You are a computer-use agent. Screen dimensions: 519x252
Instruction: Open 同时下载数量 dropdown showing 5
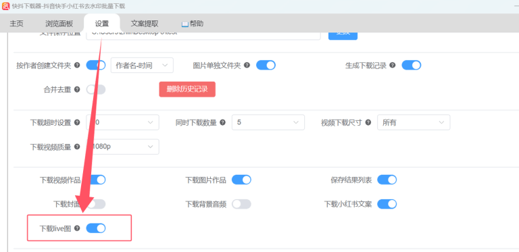tap(268, 122)
